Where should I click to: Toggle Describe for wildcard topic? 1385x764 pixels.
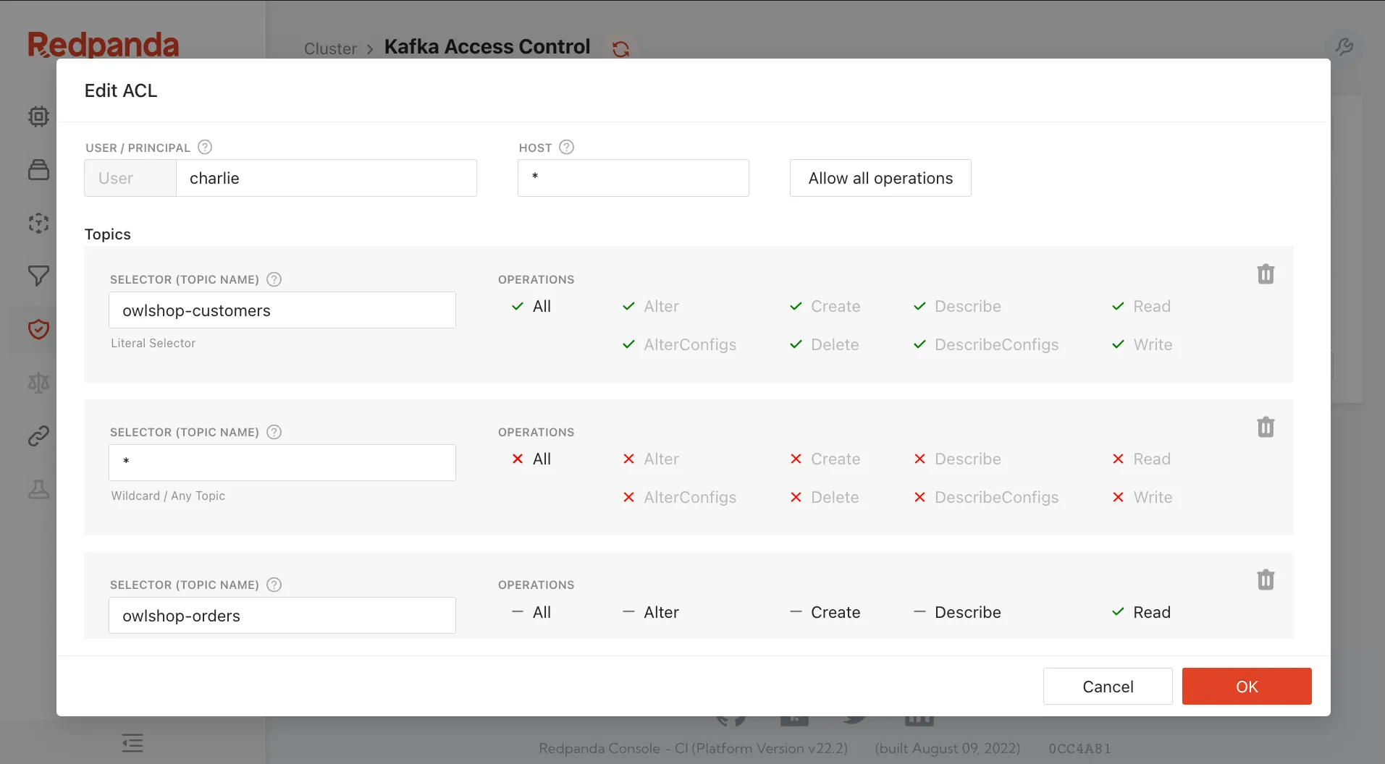click(957, 459)
